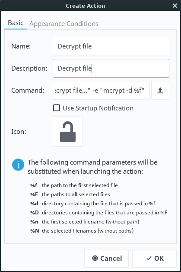Cancel the action creation
Viewport: 181px width, 272px height.
(106, 258)
